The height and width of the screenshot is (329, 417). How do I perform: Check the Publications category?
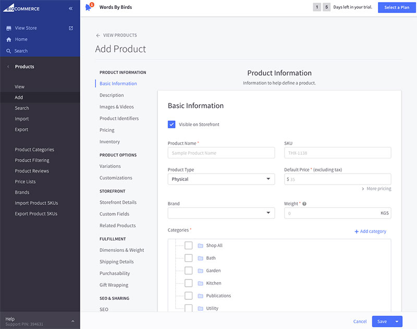(x=189, y=296)
